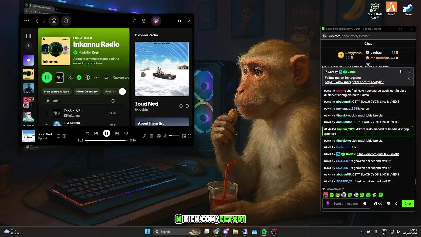Viewport: 421px width, 237px height.
Task: Play track T3EQDNA
Action: 72,123
